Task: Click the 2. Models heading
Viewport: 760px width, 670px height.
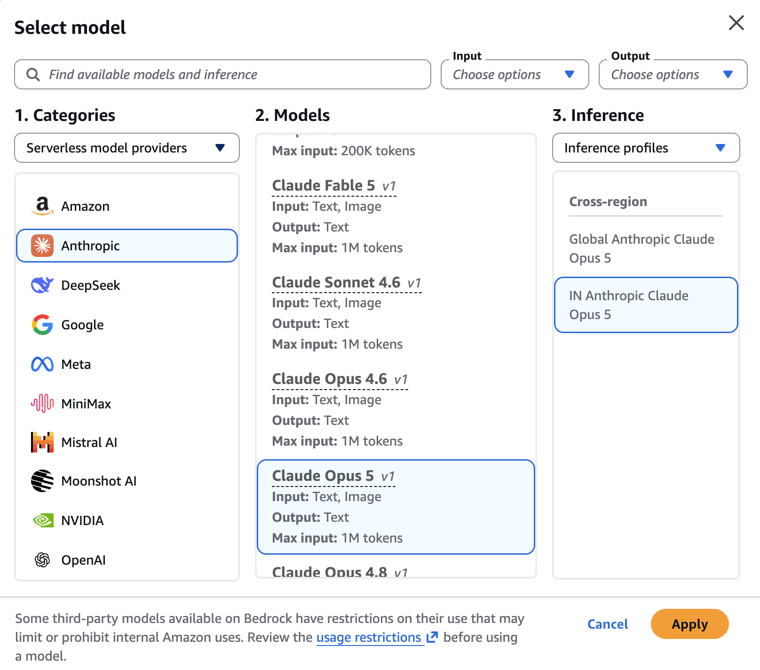Action: point(293,115)
